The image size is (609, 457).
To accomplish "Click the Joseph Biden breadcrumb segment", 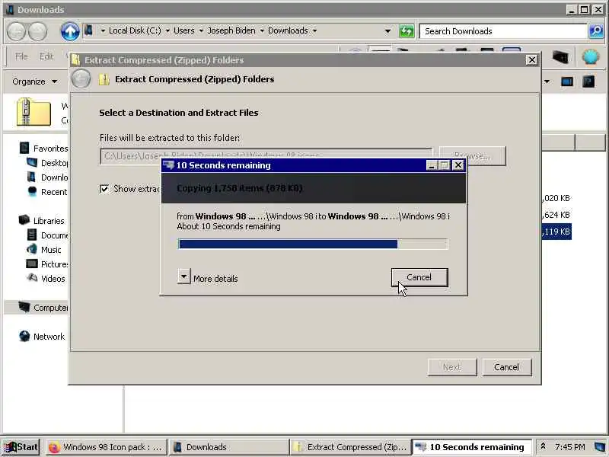I will (231, 30).
